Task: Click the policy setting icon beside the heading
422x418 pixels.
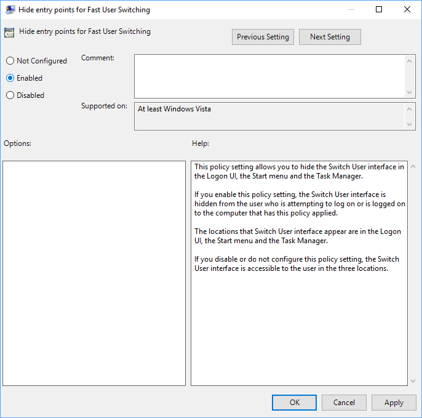Action: 9,33
